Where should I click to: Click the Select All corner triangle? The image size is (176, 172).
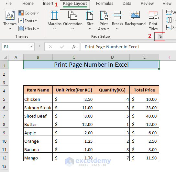(5, 57)
